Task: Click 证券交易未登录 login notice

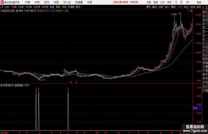Action: pyautogui.click(x=121, y=2)
